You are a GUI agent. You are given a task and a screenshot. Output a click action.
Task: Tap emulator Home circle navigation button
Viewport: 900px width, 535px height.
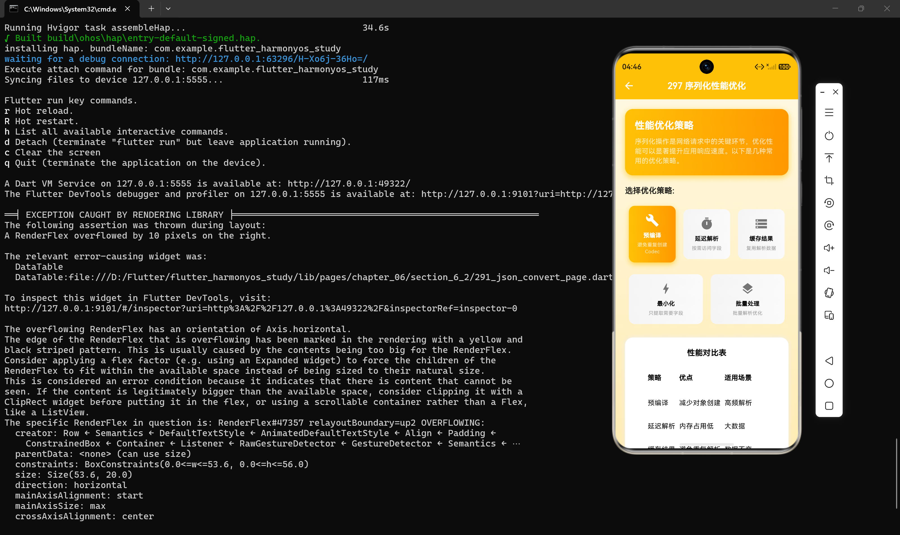(x=829, y=383)
